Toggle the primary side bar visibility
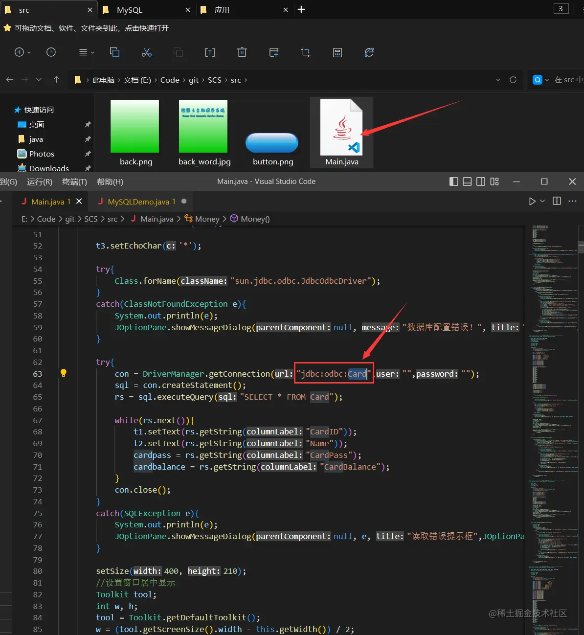The image size is (584, 635). tap(453, 181)
